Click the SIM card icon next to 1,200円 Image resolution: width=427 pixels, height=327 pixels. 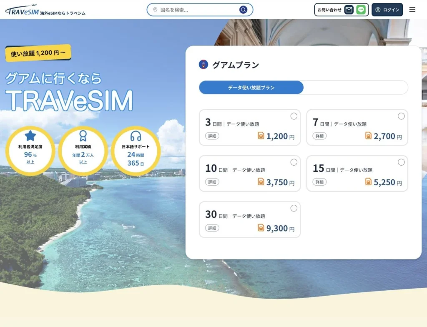coord(261,136)
